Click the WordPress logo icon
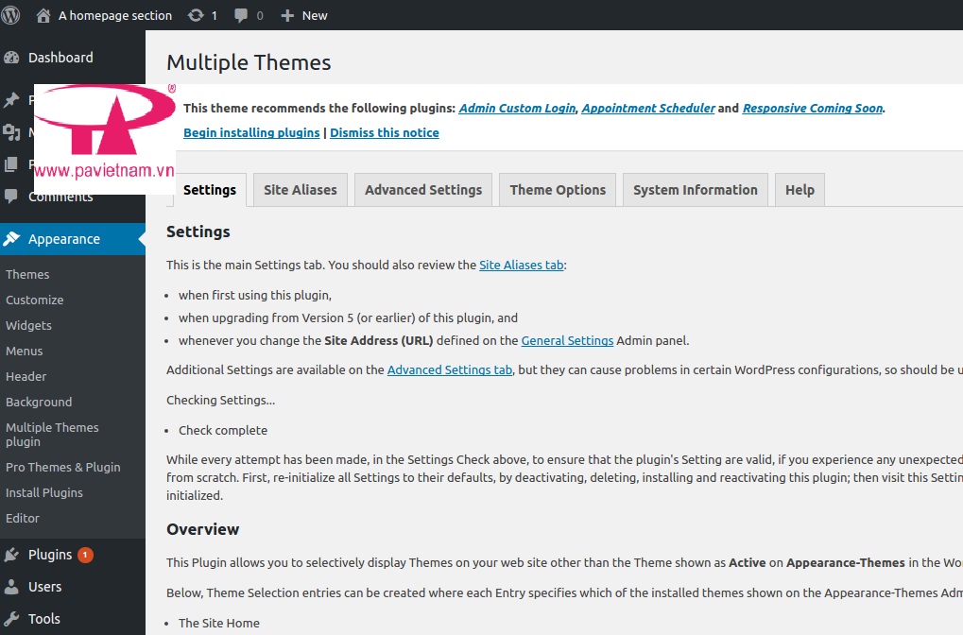 pos(9,15)
